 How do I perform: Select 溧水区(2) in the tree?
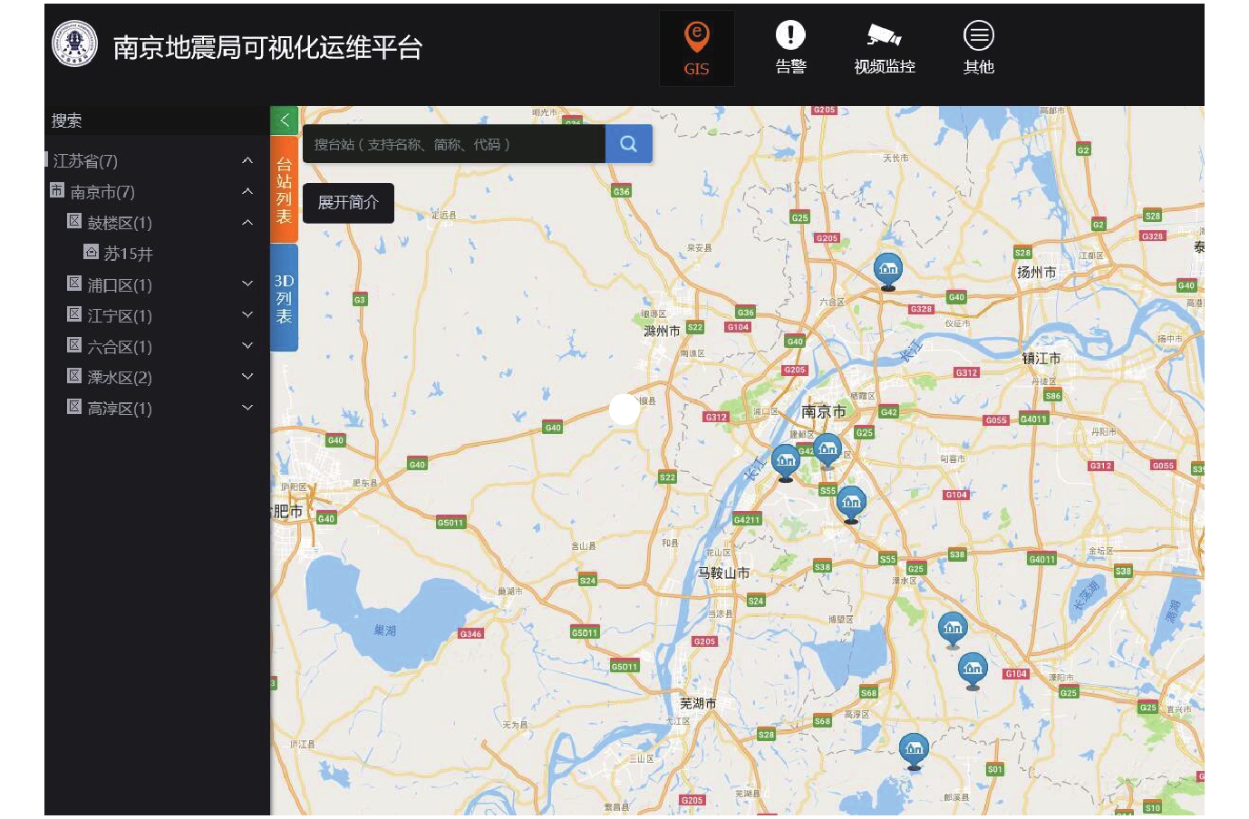(x=120, y=378)
